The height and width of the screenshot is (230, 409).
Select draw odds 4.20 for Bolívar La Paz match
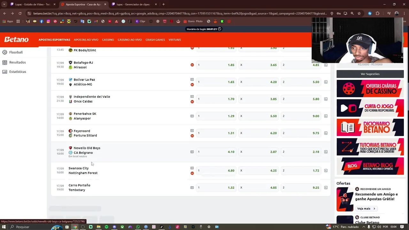coord(259,82)
